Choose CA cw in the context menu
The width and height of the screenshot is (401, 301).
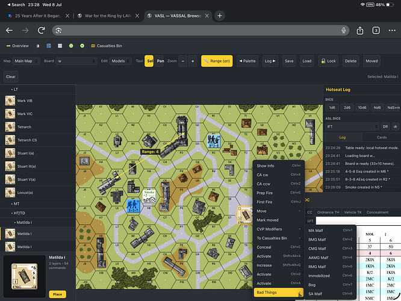(279, 175)
